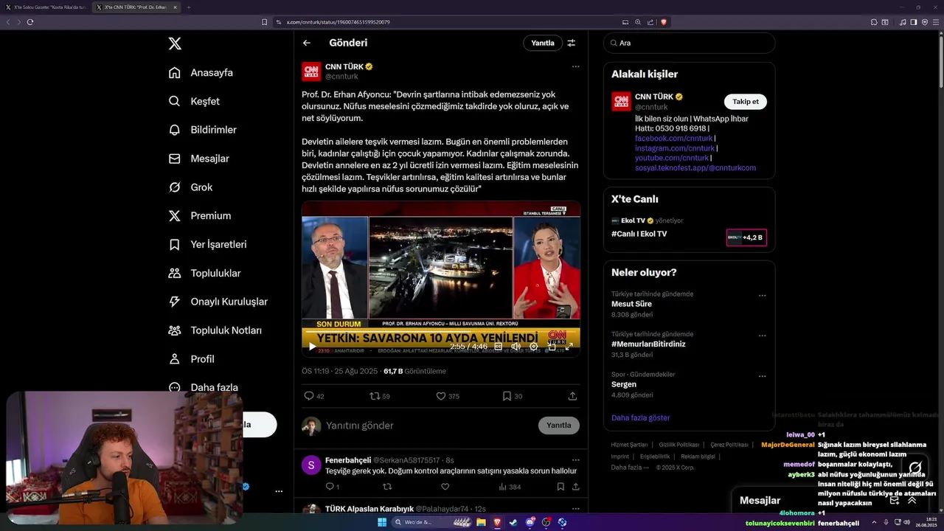Like the post with 375 likes

448,396
